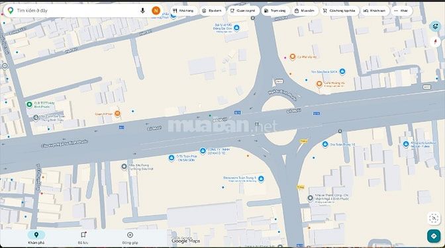
Task: Select the 'Tôn Sàn Deck SATA' shop pin
Action: (342, 71)
